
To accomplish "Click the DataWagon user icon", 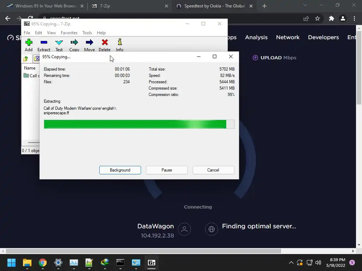I will coord(184,229).
